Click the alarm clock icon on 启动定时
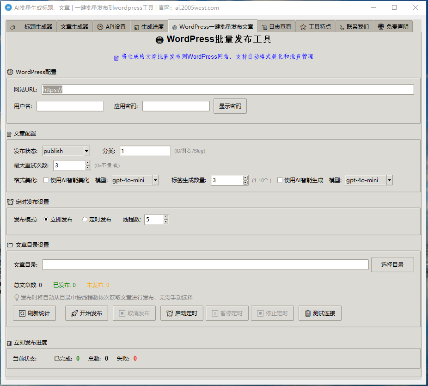 (x=169, y=313)
